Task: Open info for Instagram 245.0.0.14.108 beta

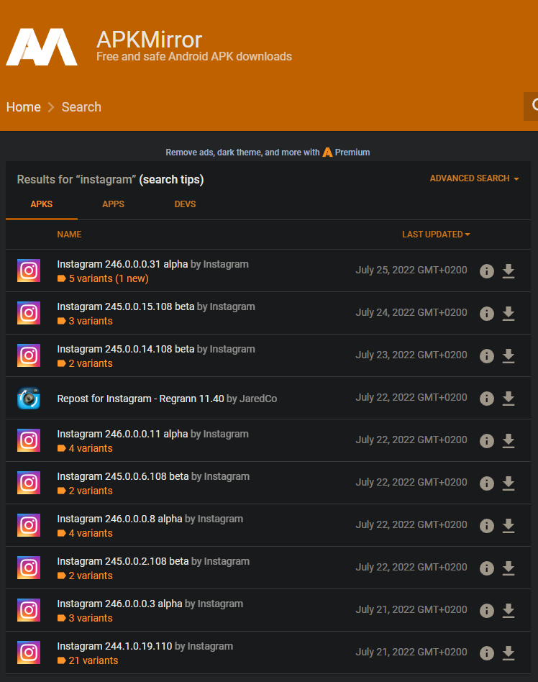Action: [x=487, y=356]
